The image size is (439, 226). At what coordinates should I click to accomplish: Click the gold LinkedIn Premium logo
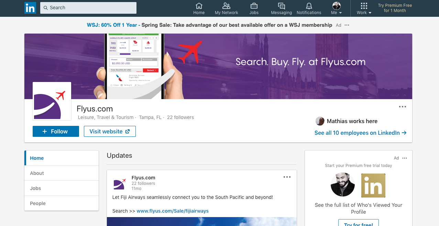(x=373, y=186)
